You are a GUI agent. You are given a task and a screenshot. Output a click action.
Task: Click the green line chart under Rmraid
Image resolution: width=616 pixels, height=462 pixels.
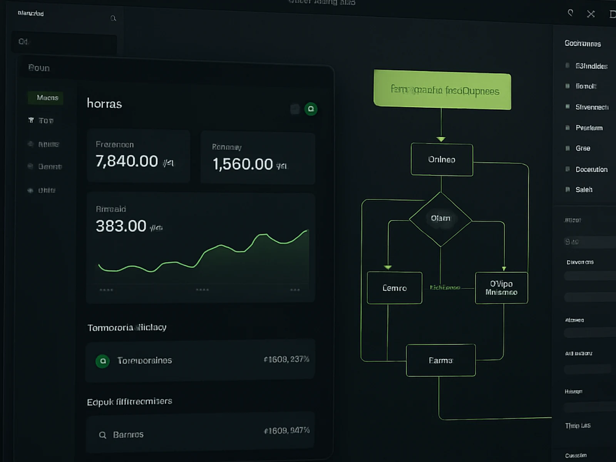(204, 252)
